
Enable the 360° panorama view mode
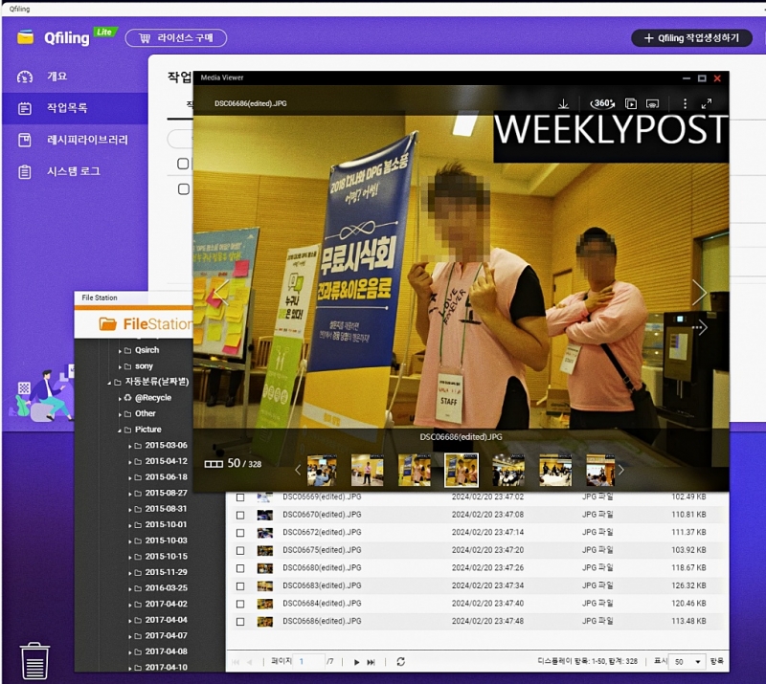603,103
